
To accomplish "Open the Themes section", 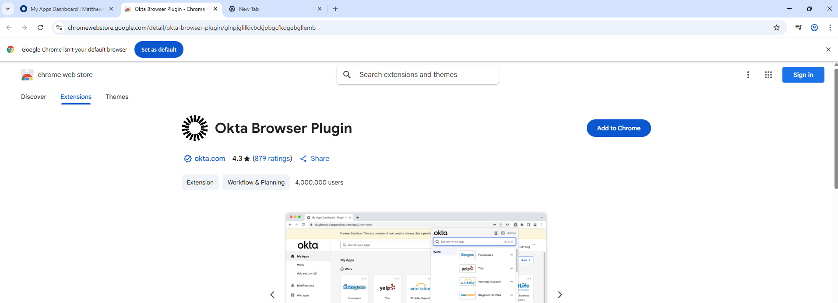I will [x=117, y=97].
